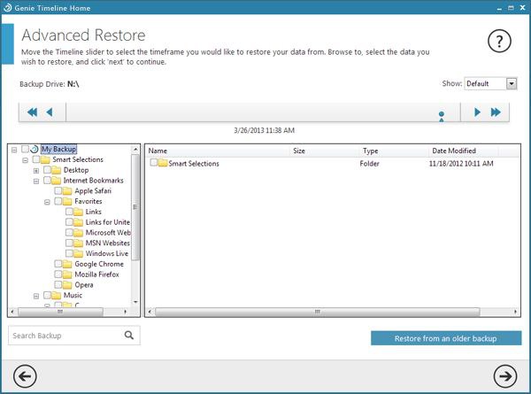Step timeline forward with single right arrow
Image resolution: width=531 pixels, height=394 pixels.
477,112
